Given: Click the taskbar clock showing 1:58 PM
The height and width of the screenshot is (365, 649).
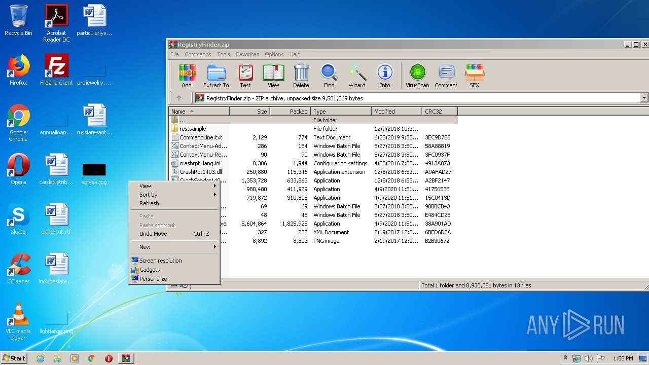Looking at the screenshot, I should point(623,358).
